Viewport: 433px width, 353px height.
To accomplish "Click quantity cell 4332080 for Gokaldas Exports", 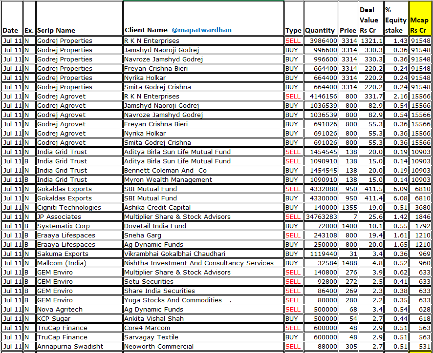I will (x=321, y=189).
